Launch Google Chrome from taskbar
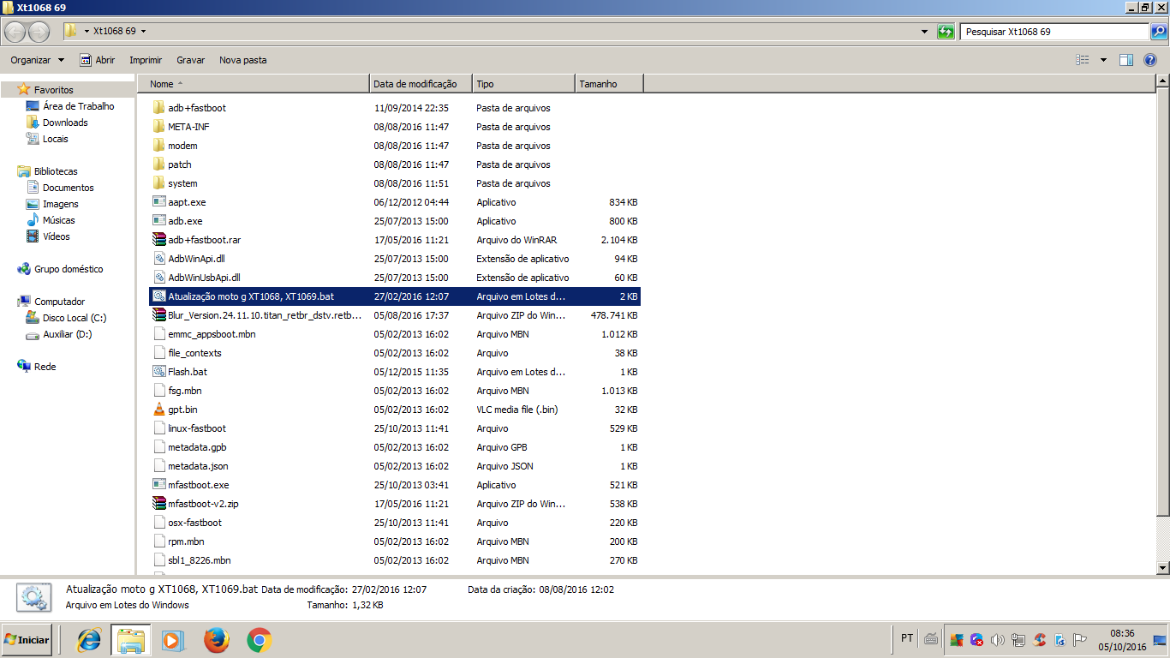The height and width of the screenshot is (658, 1170). tap(260, 640)
